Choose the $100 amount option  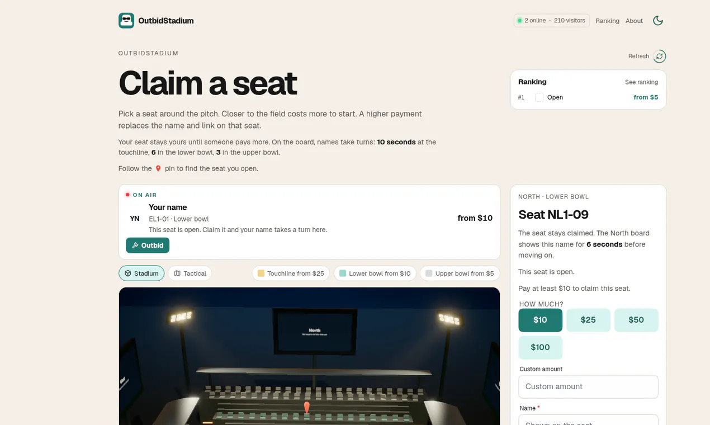540,347
